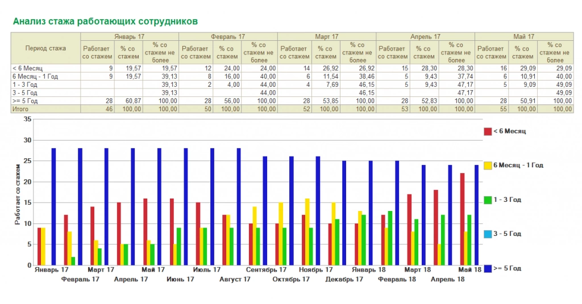Click the green '1 - 3 Год' legend swatch
This screenshot has height=304, width=582.
pyautogui.click(x=488, y=200)
